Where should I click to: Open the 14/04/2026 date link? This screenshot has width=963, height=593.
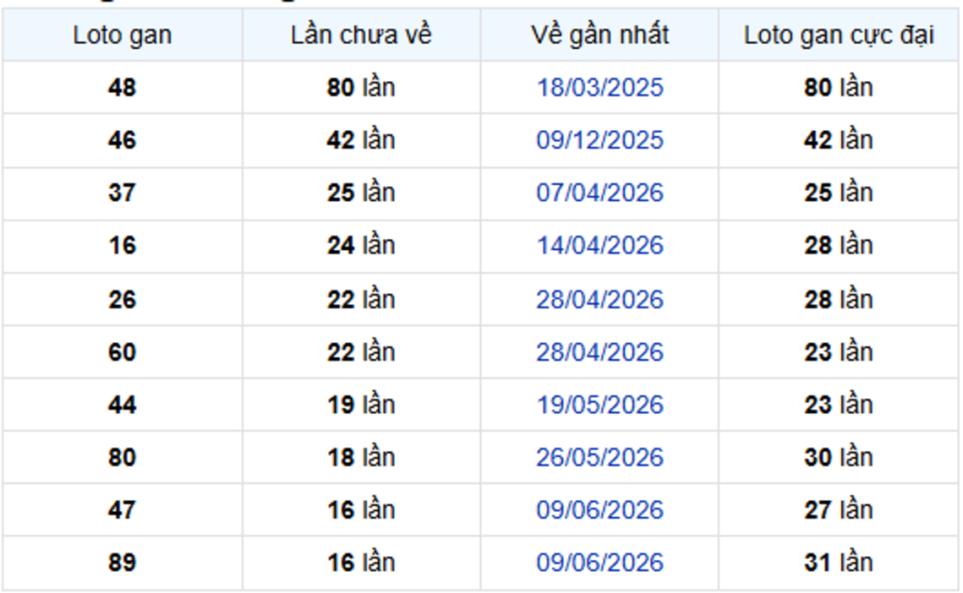(599, 245)
